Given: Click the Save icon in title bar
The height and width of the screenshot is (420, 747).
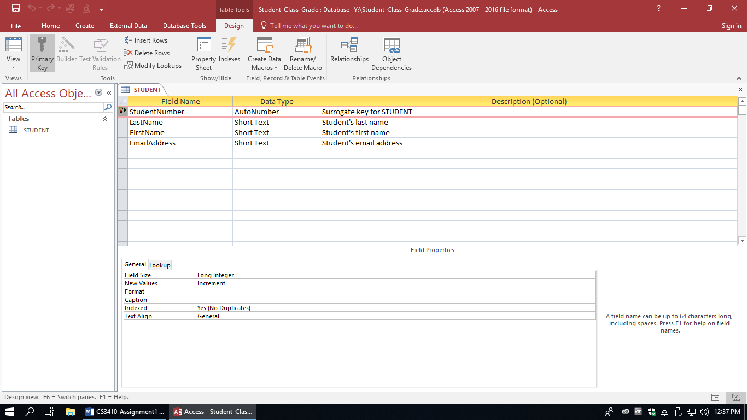Looking at the screenshot, I should pos(16,9).
